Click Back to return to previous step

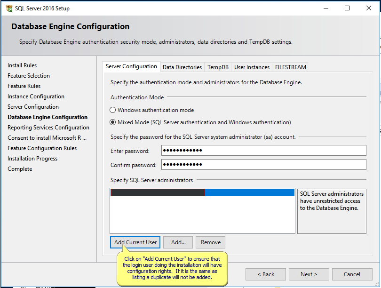click(x=265, y=274)
